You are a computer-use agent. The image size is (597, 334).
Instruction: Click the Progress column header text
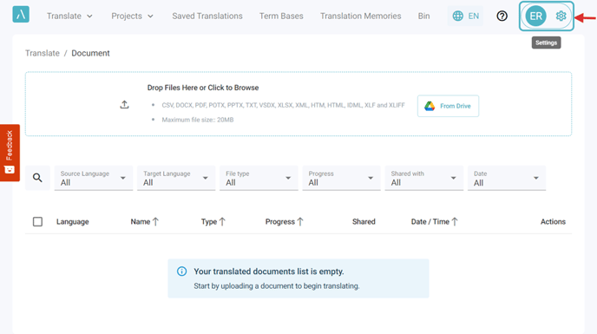click(279, 221)
